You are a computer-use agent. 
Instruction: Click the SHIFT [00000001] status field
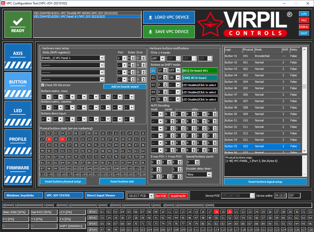pos(72,226)
